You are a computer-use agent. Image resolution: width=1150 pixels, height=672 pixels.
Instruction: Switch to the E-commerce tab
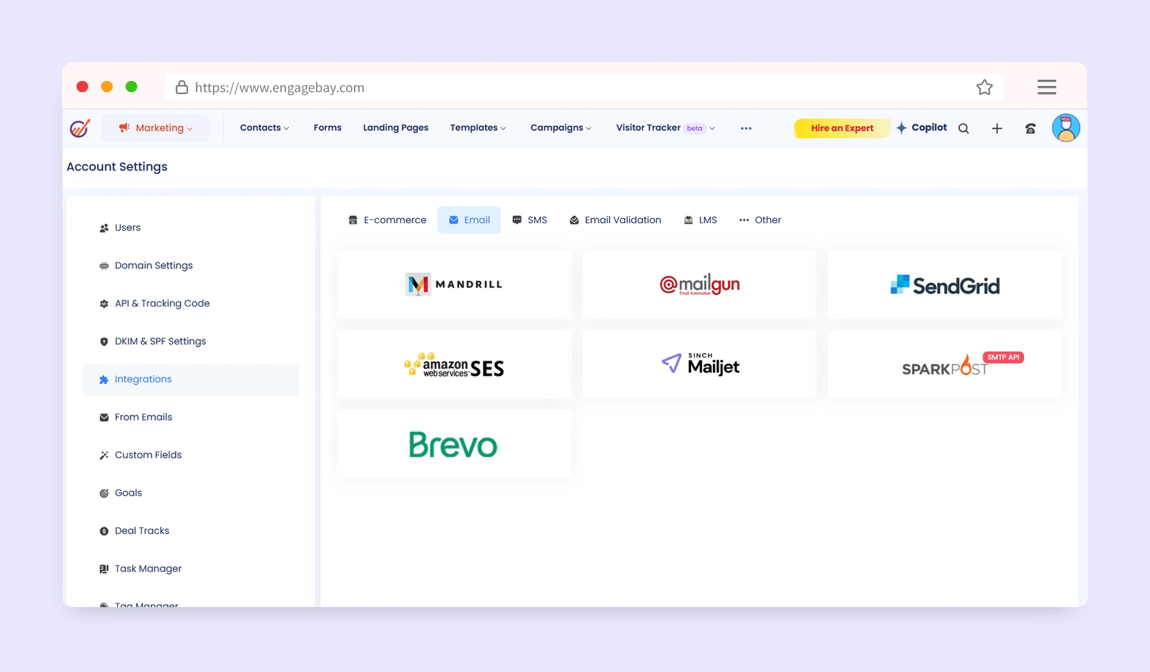pos(387,220)
